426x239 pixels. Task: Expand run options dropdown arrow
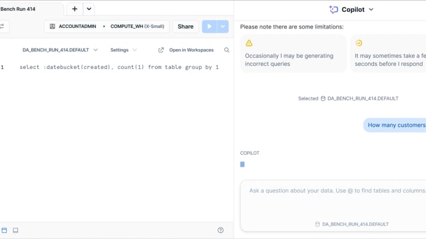click(x=223, y=27)
